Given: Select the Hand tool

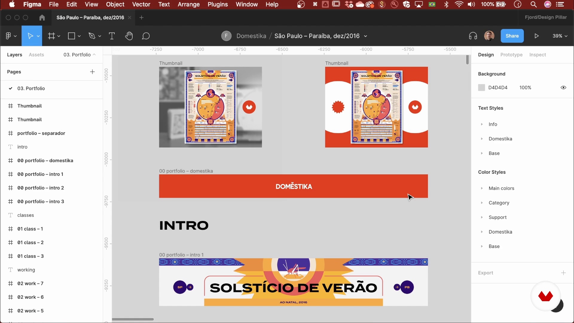Looking at the screenshot, I should 129,36.
